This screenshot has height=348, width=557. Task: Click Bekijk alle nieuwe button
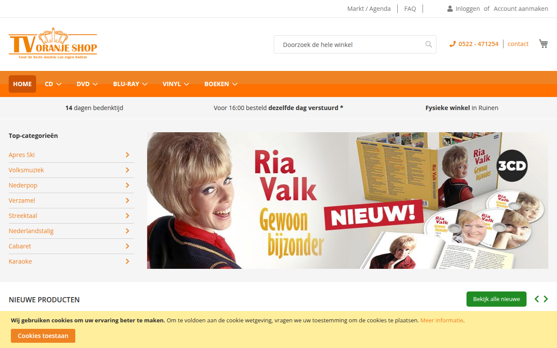click(497, 299)
